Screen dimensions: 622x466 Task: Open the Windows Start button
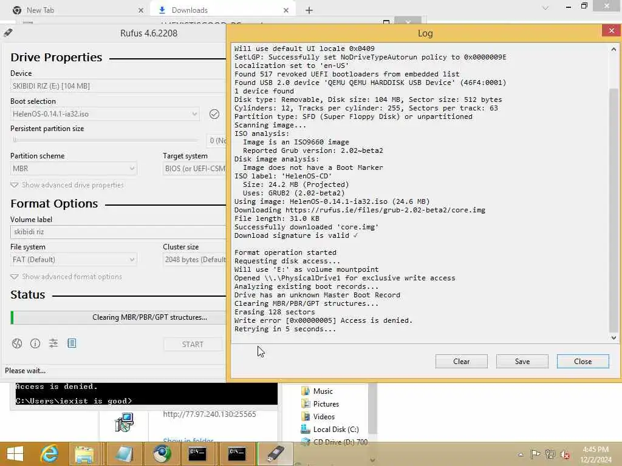pos(15,454)
